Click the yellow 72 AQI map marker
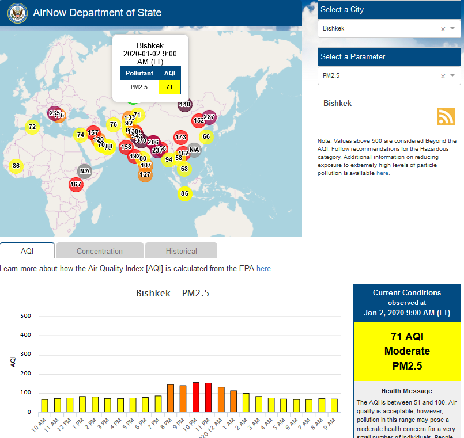Viewport: 464px width, 438px height. pos(32,127)
